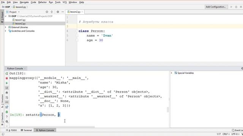
Task: Rerun the Python console
Action: point(7,74)
